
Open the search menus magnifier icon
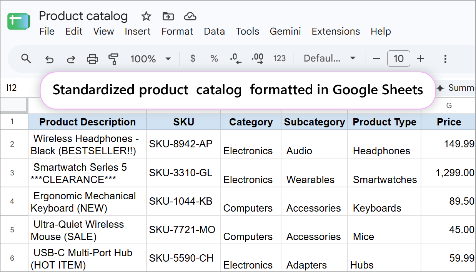(26, 58)
